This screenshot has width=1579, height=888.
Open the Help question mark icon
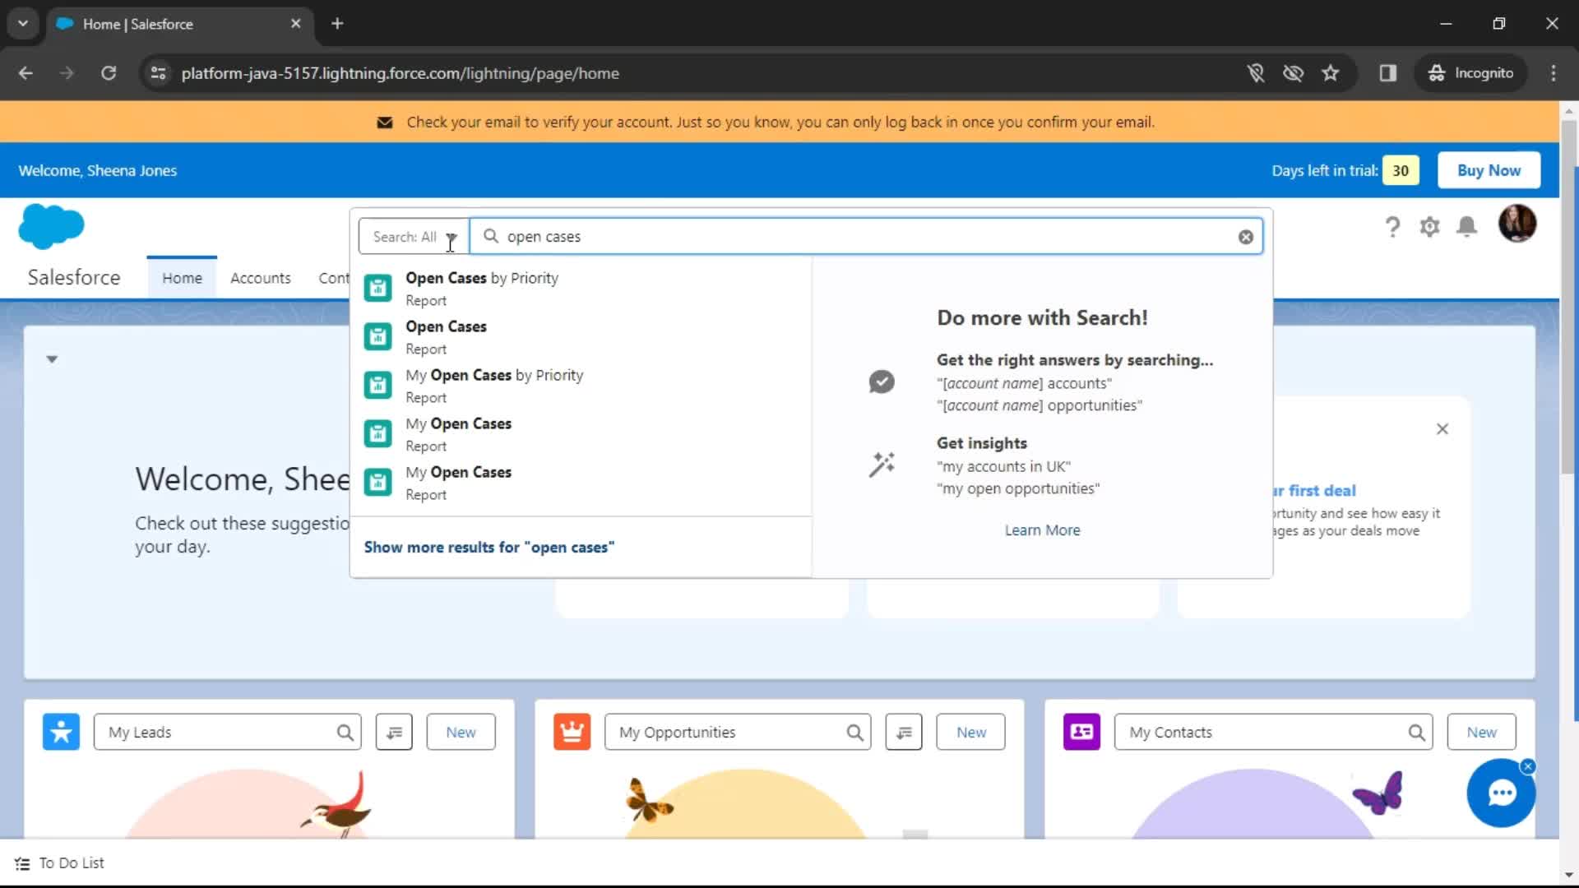coord(1391,227)
